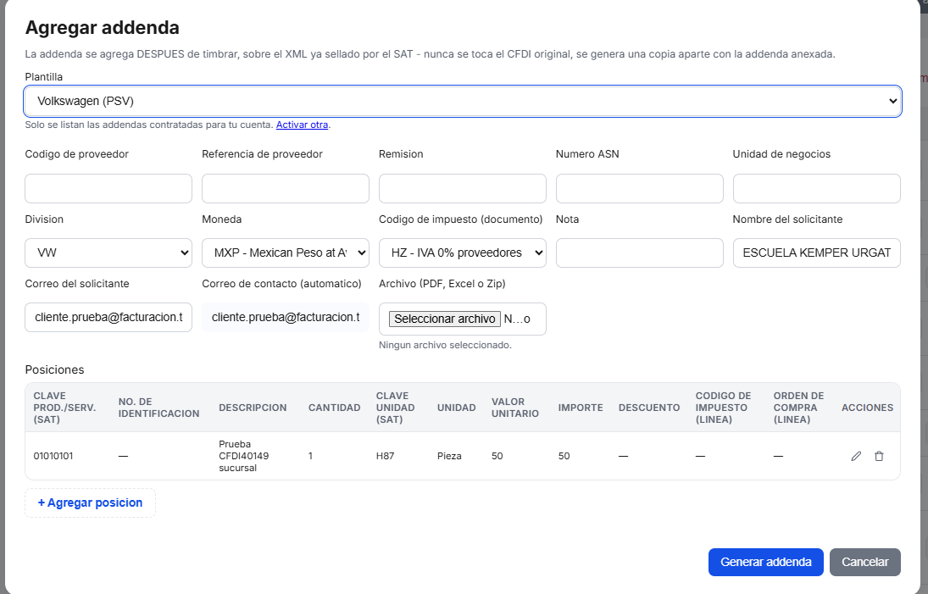The image size is (928, 594).
Task: Delete the Prueba CFDI40149 position row
Action: click(879, 456)
